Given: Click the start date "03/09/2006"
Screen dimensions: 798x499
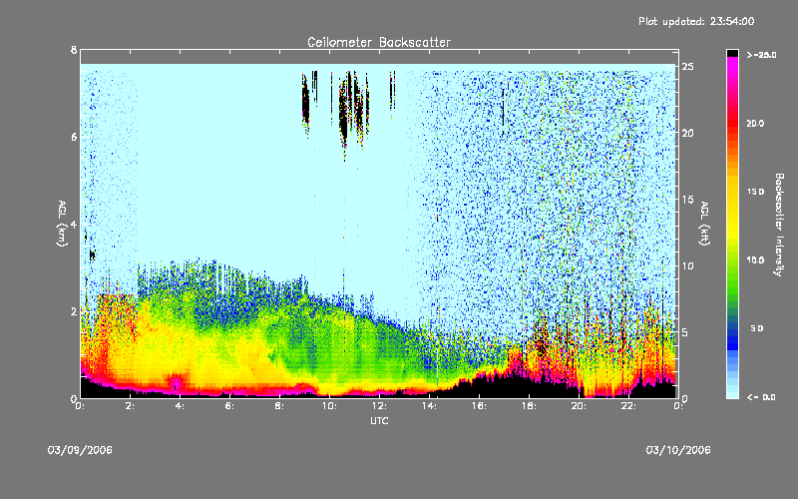Looking at the screenshot, I should click(x=80, y=450).
